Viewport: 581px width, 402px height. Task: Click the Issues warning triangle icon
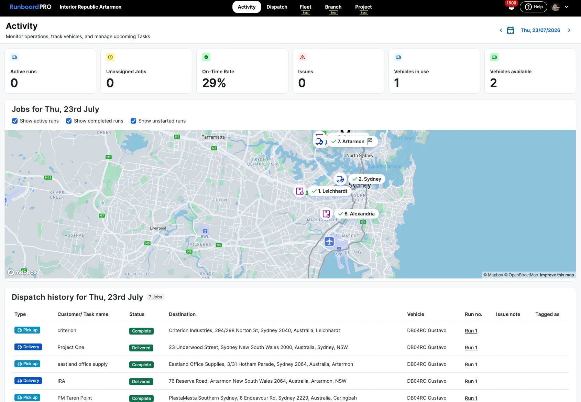[303, 57]
